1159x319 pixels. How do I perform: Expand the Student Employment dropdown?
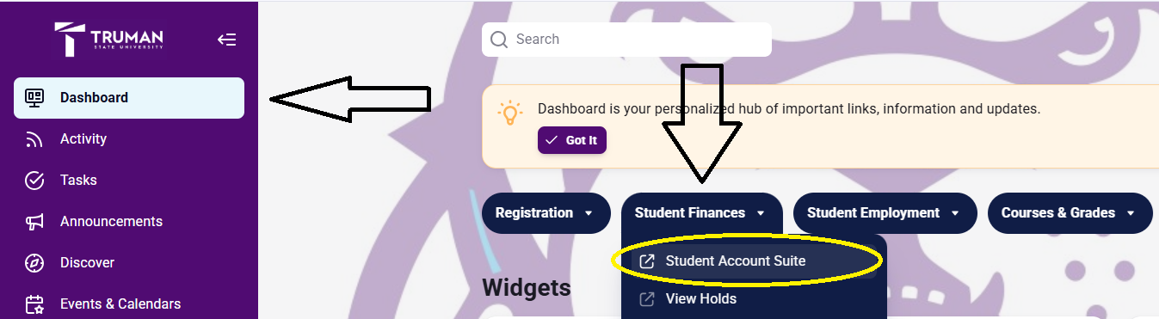pyautogui.click(x=885, y=213)
